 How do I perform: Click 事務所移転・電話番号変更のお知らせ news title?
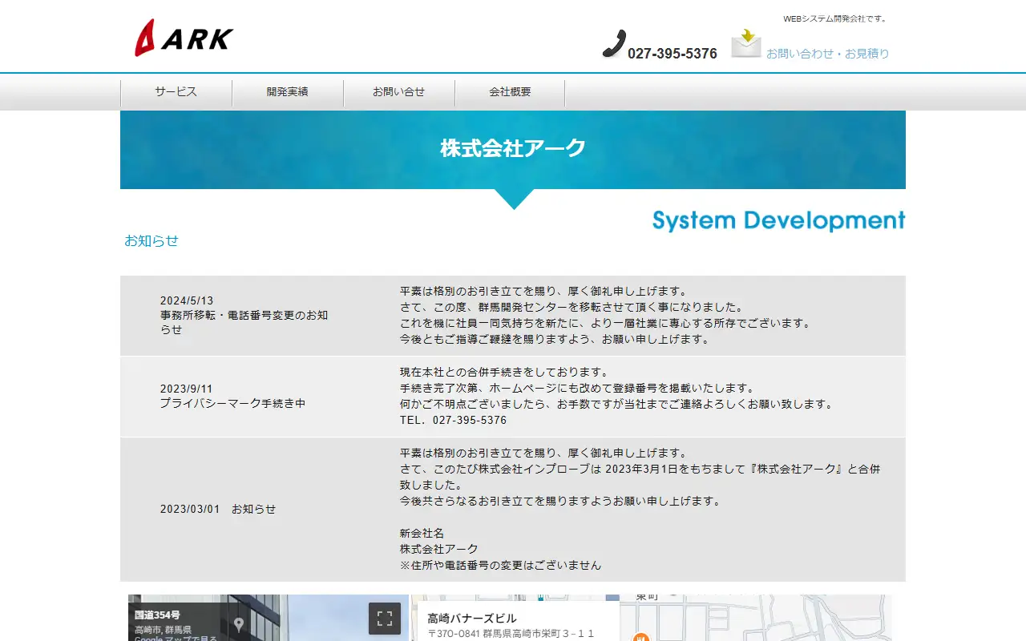(244, 322)
